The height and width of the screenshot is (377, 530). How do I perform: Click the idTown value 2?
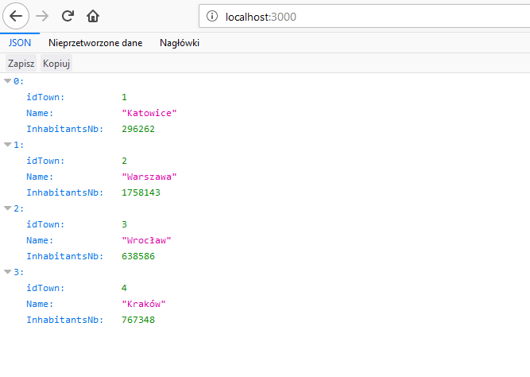(125, 161)
